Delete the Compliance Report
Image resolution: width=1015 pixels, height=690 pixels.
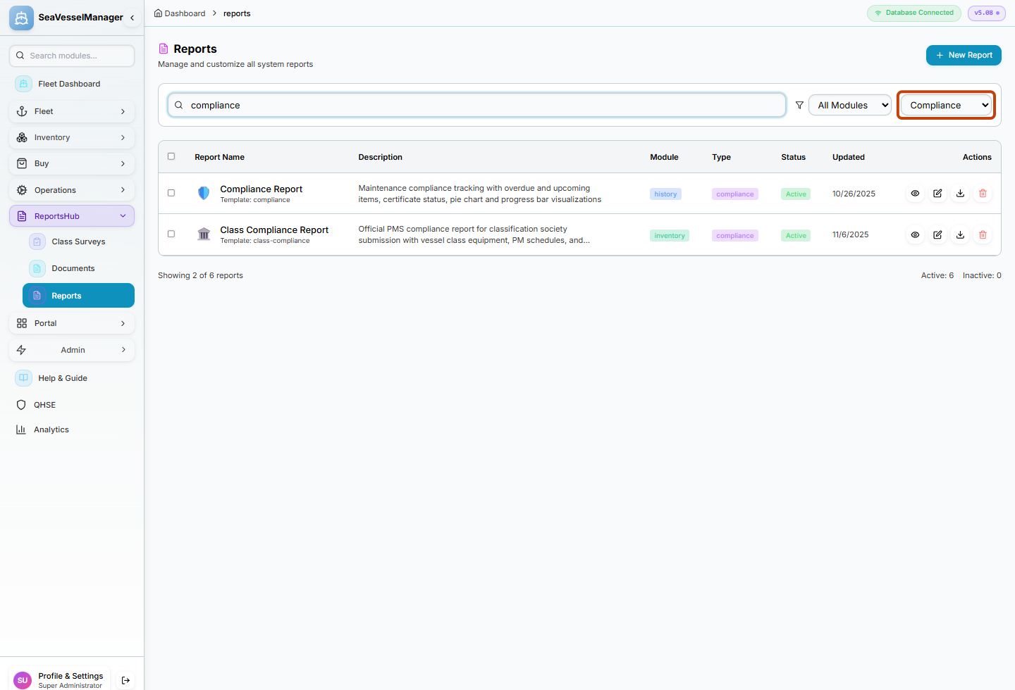pyautogui.click(x=983, y=194)
